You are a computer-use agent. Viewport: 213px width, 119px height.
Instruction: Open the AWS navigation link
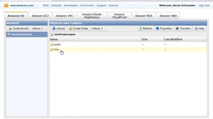[x=46, y=5]
